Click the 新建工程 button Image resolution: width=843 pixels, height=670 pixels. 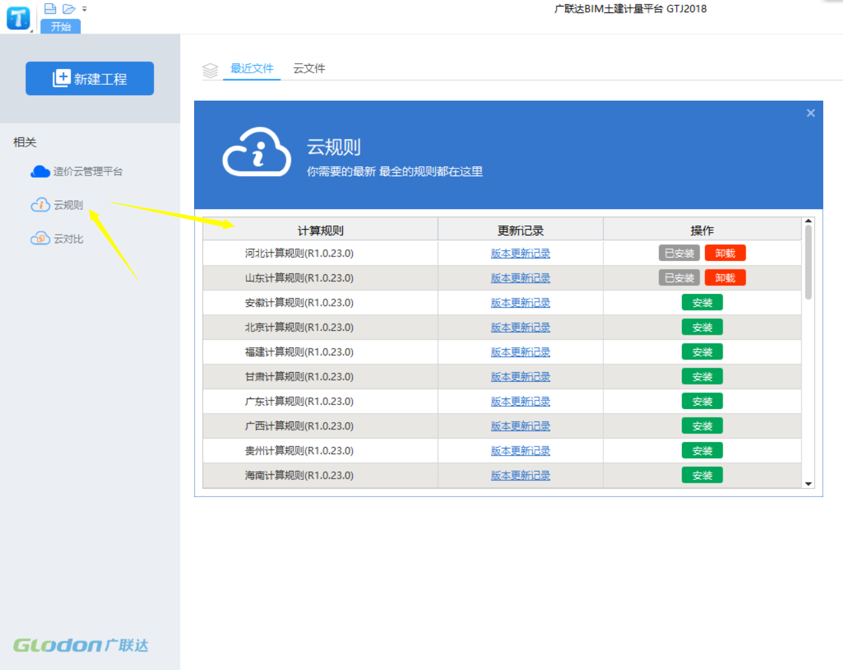click(89, 78)
